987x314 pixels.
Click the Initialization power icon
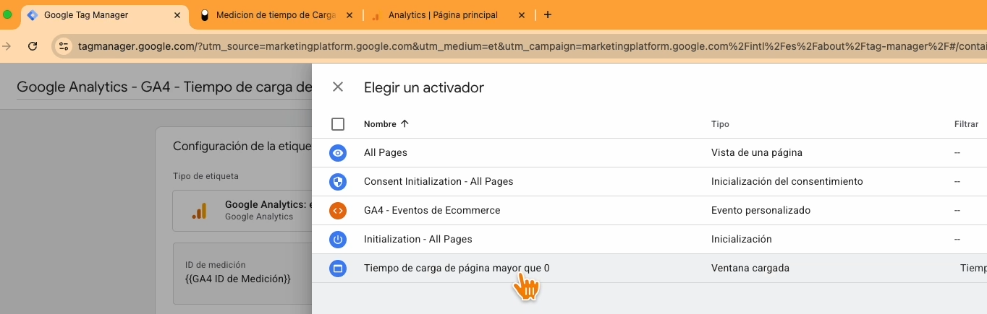(338, 240)
